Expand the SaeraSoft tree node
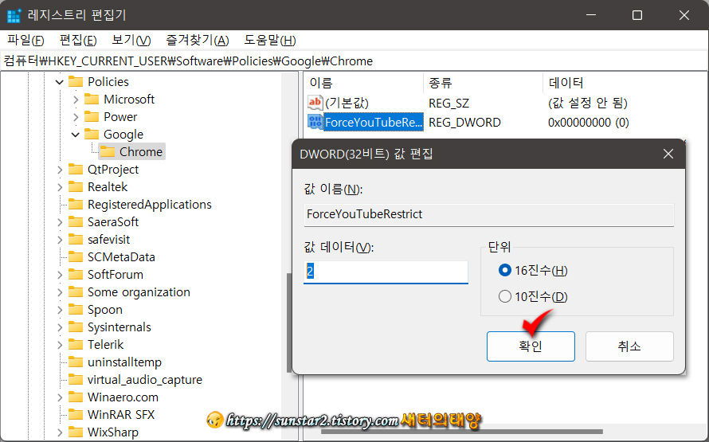 click(x=60, y=222)
